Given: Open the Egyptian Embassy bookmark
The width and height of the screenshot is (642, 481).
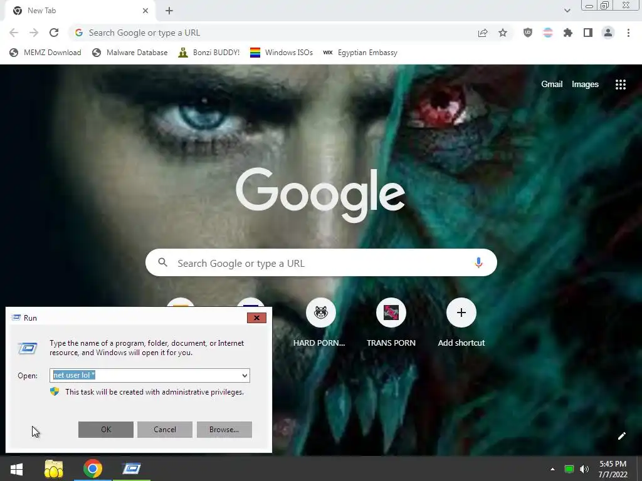Looking at the screenshot, I should tap(360, 53).
